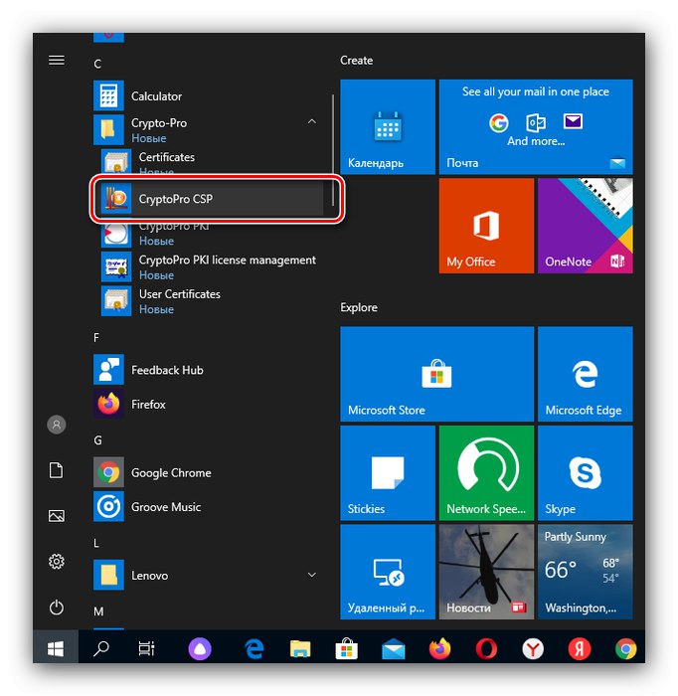This screenshot has width=678, height=696.
Task: Open Certificates under Crypto-Pro
Action: (212, 161)
